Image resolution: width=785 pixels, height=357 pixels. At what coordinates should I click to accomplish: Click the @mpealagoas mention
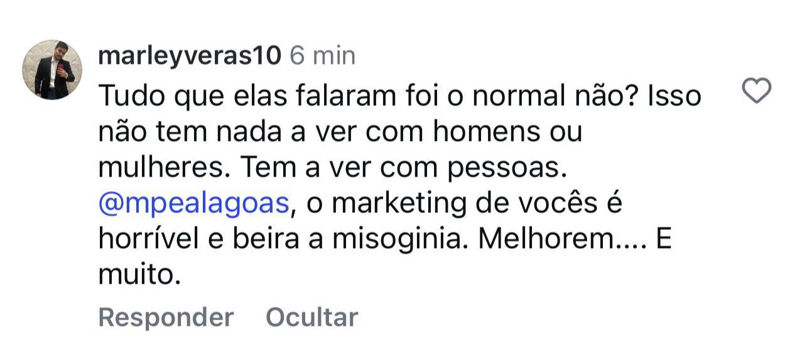pyautogui.click(x=195, y=204)
